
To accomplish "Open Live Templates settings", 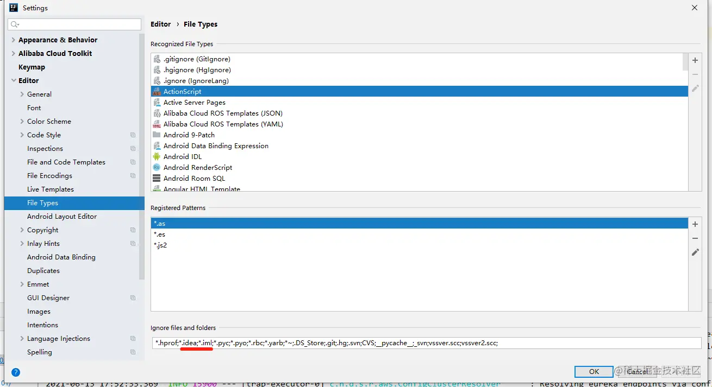I will [51, 189].
